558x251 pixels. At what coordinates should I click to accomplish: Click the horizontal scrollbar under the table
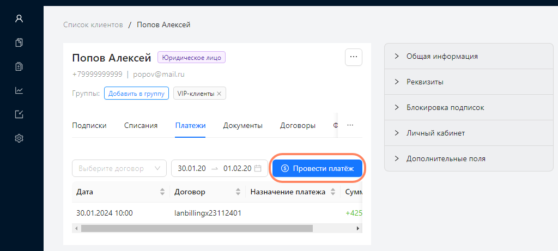tap(196, 229)
